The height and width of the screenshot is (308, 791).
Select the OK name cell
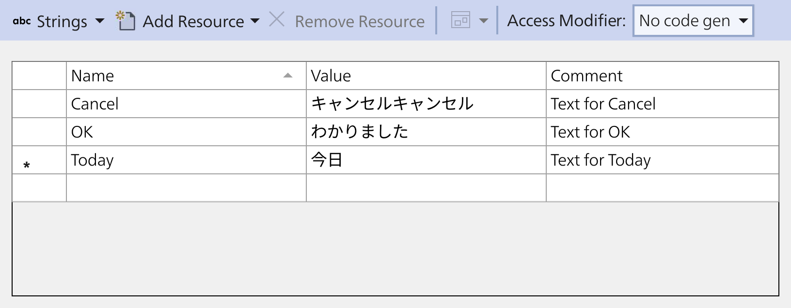tap(186, 132)
